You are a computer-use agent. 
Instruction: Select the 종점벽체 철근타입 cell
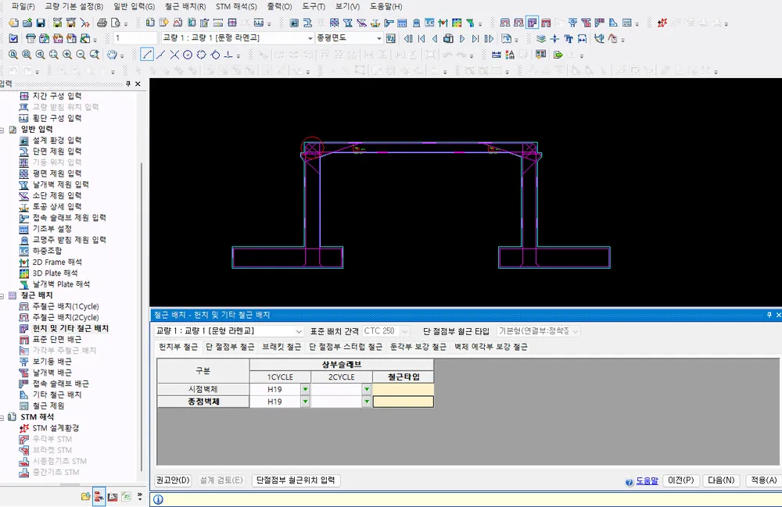[403, 402]
